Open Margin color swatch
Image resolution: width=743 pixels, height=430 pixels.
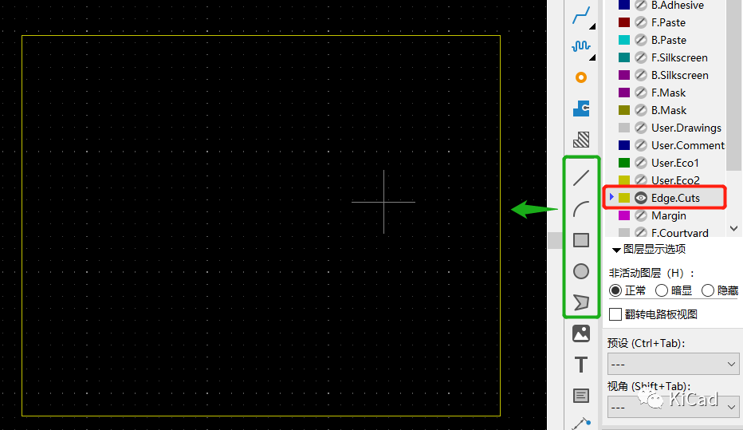(624, 215)
